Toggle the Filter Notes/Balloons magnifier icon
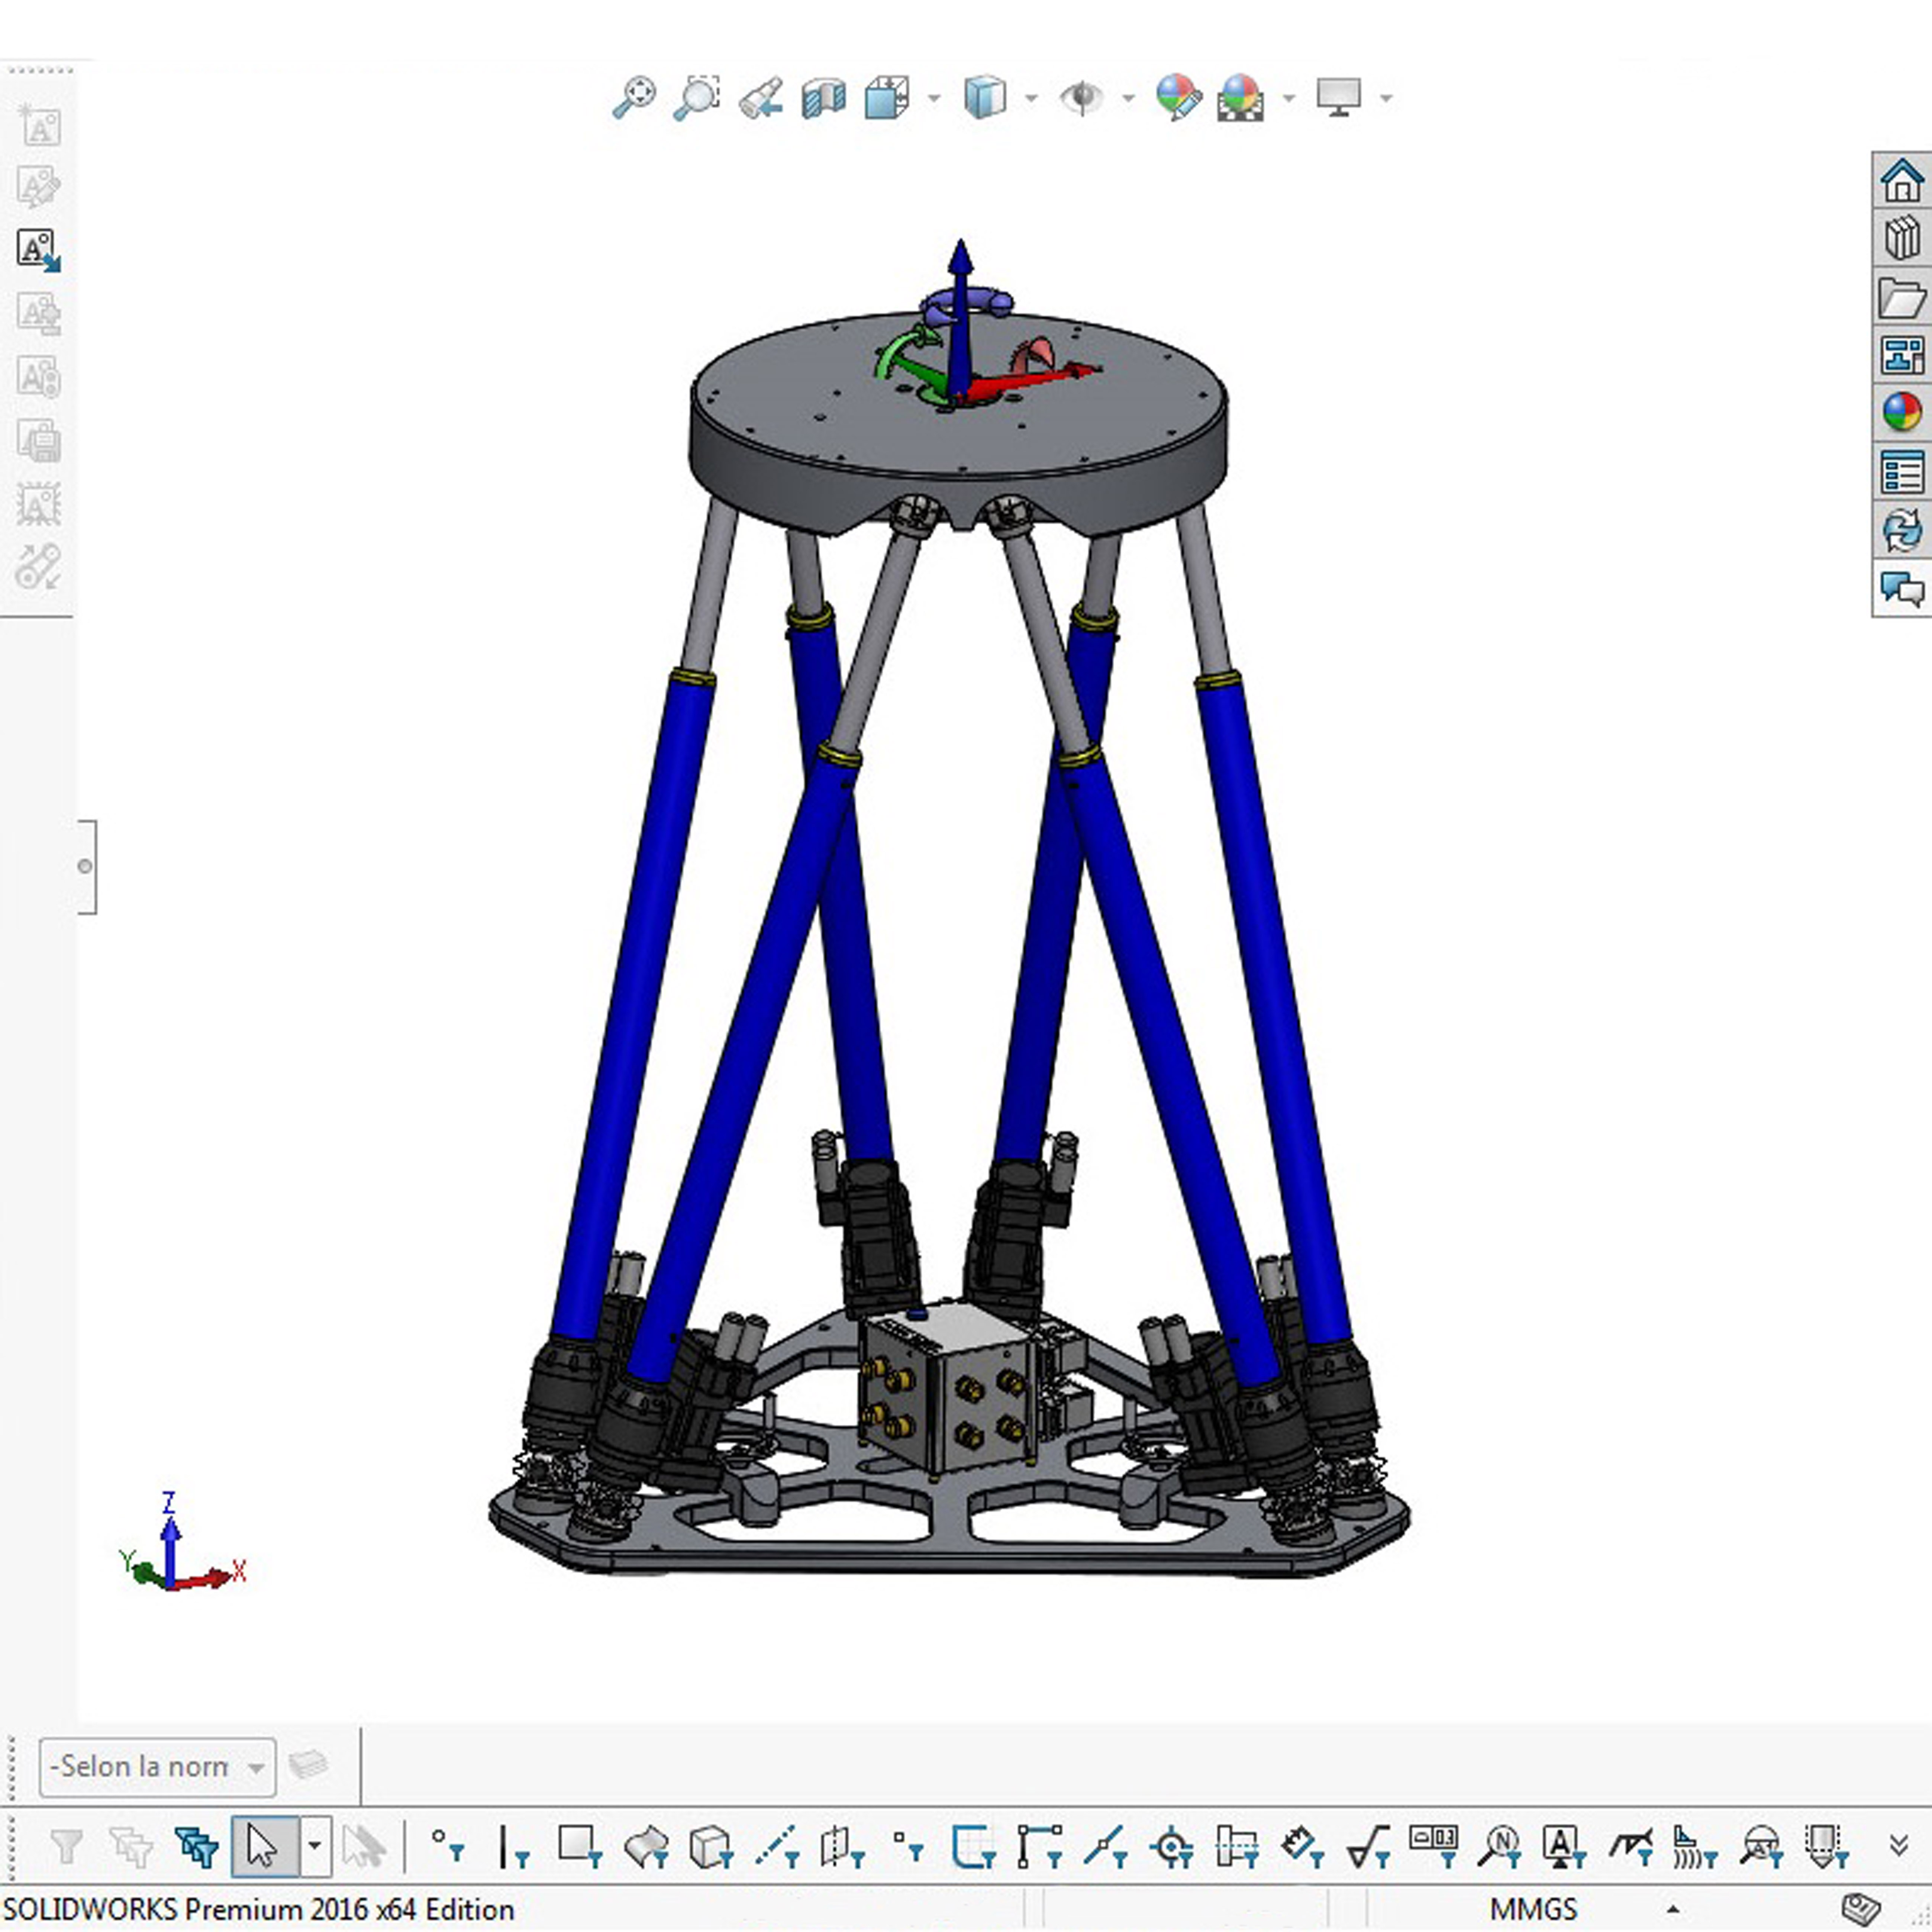The height and width of the screenshot is (1932, 1932). [1500, 1846]
